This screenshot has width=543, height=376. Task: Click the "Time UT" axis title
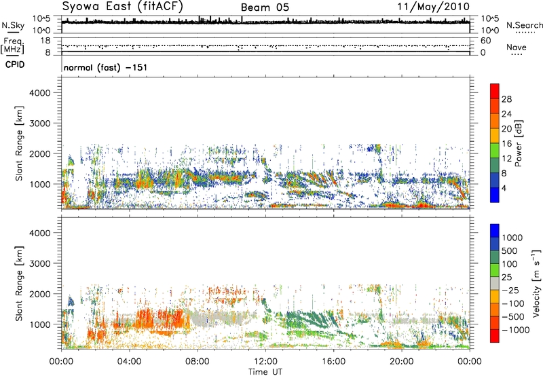point(265,371)
